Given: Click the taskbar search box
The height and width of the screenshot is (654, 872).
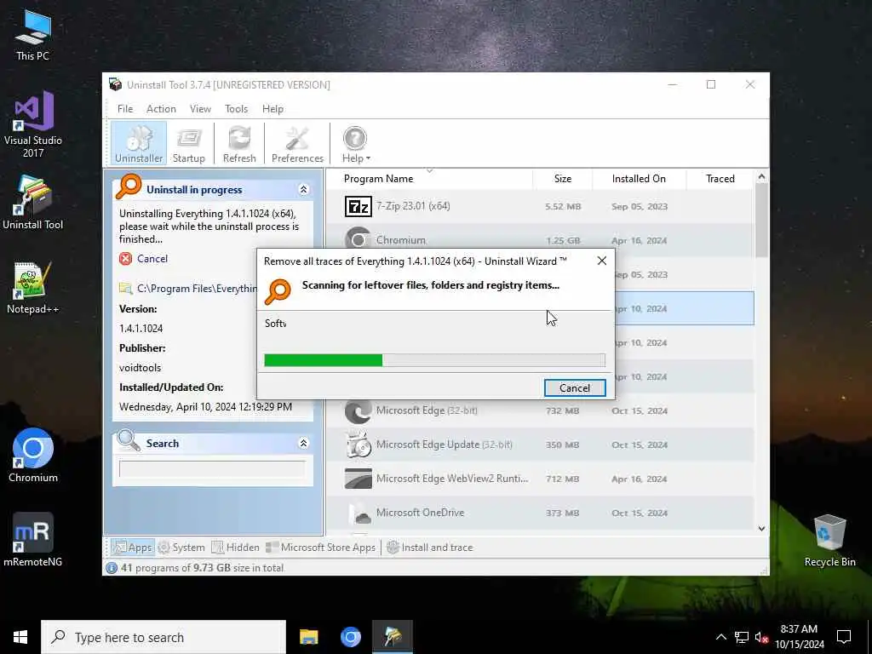Looking at the screenshot, I should [163, 637].
